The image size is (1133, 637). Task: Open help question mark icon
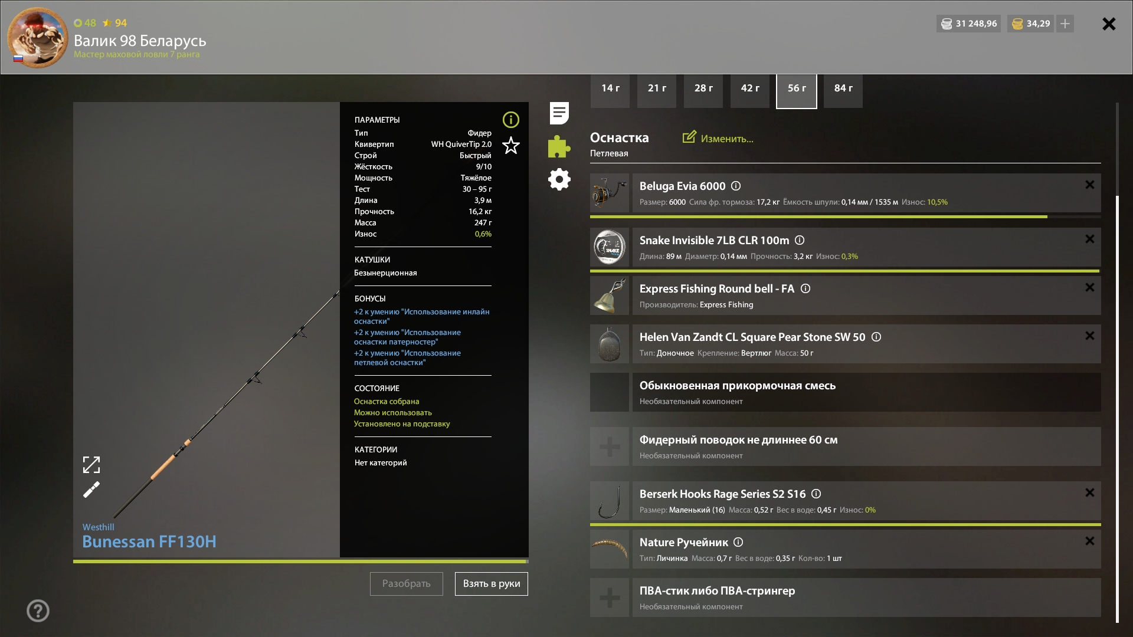38,610
